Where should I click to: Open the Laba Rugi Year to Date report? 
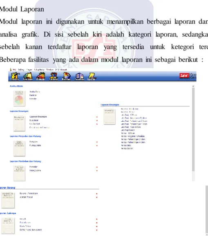point(131,127)
